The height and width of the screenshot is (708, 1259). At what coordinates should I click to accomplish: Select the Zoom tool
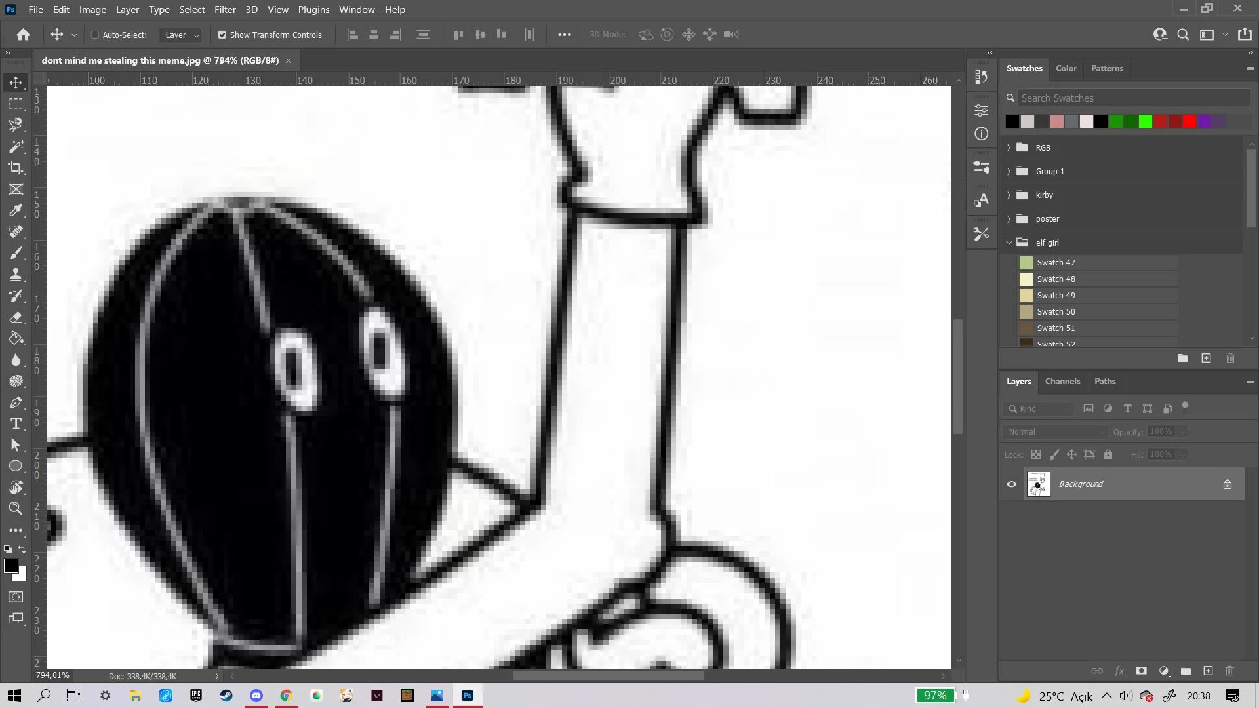pos(16,509)
